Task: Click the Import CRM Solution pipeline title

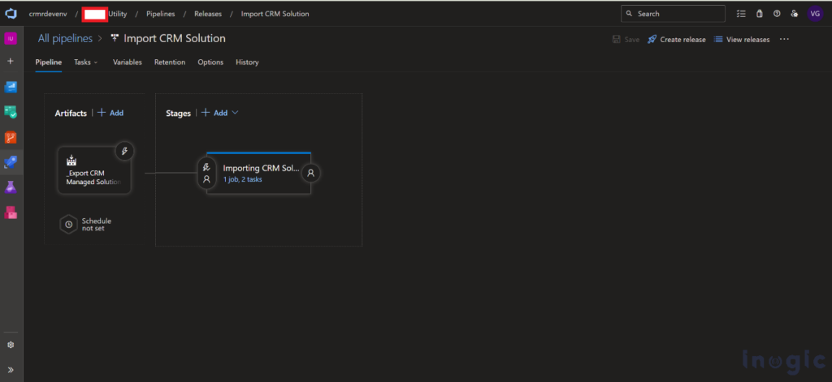Action: pos(175,39)
